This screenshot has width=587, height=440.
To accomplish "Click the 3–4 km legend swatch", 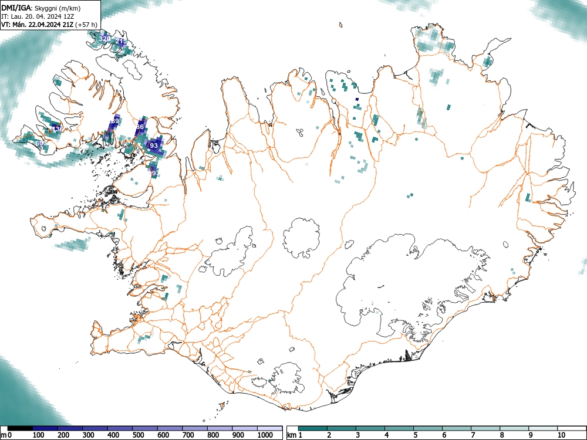I will [x=370, y=428].
